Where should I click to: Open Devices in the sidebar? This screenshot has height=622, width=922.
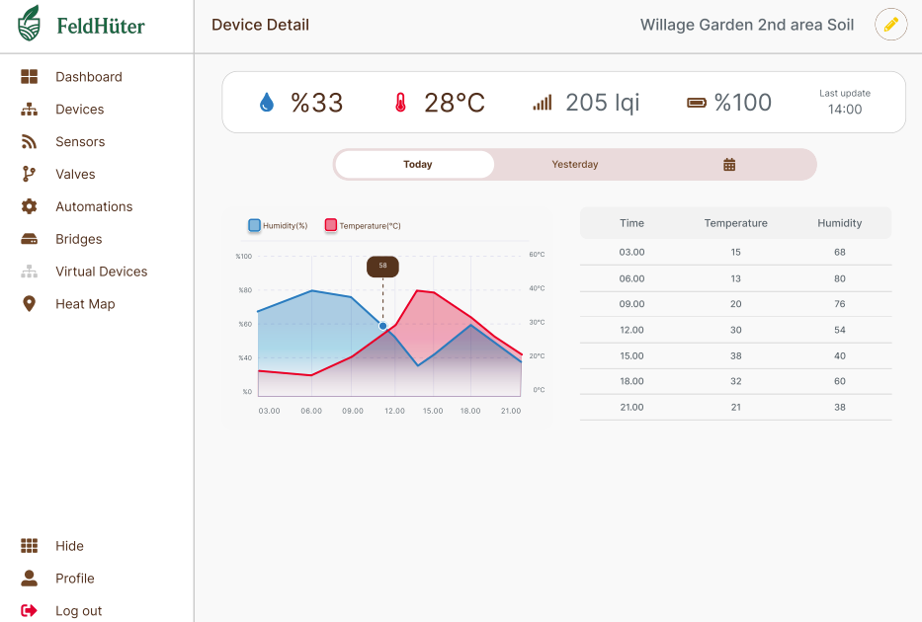point(79,110)
